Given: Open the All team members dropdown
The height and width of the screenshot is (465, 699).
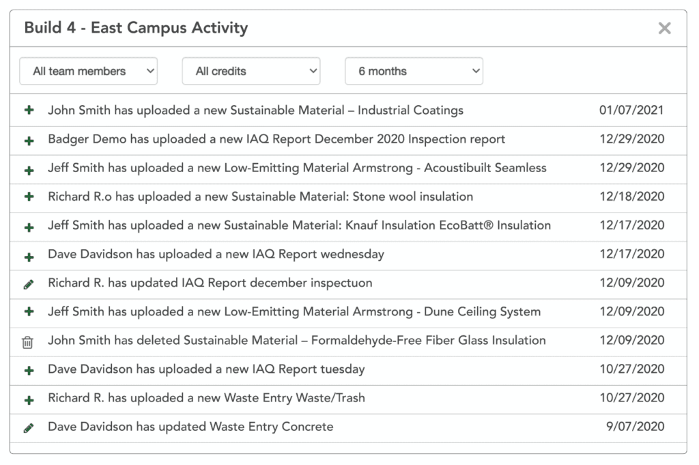Looking at the screenshot, I should click(x=89, y=71).
